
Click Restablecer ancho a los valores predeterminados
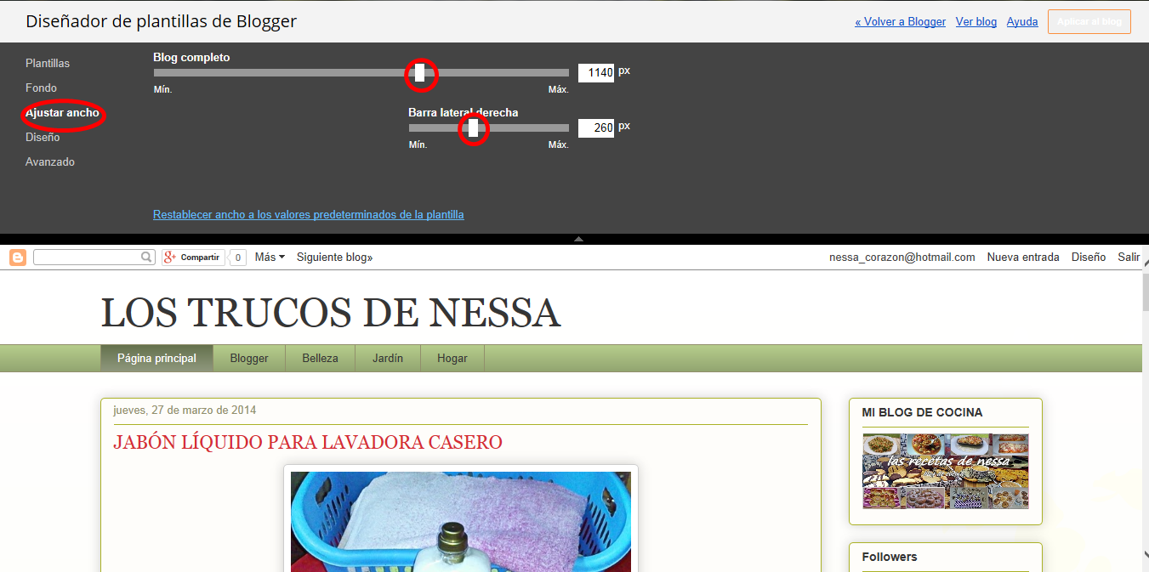[309, 214]
